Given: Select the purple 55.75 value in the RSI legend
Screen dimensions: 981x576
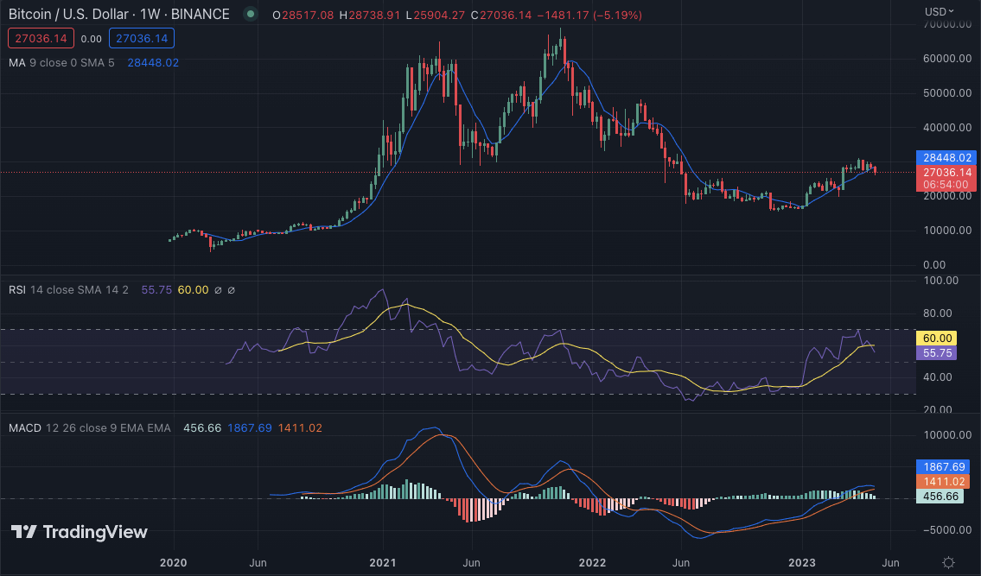Looking at the screenshot, I should pos(156,289).
